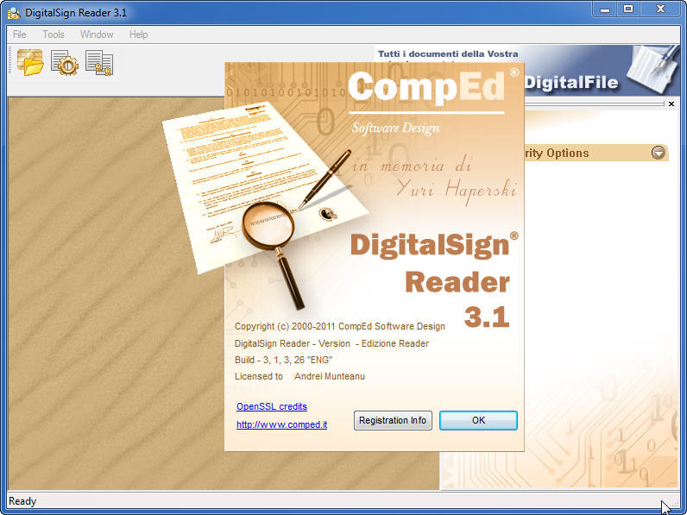The image size is (687, 515).
Task: Open the Window menu
Action: coord(97,35)
